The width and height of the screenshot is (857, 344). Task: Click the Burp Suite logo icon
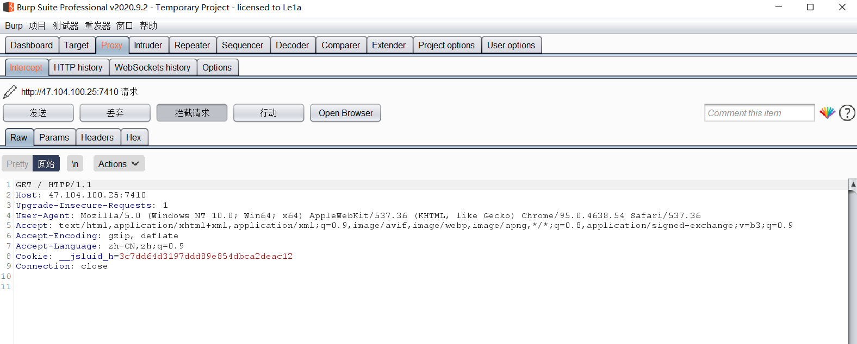point(9,7)
